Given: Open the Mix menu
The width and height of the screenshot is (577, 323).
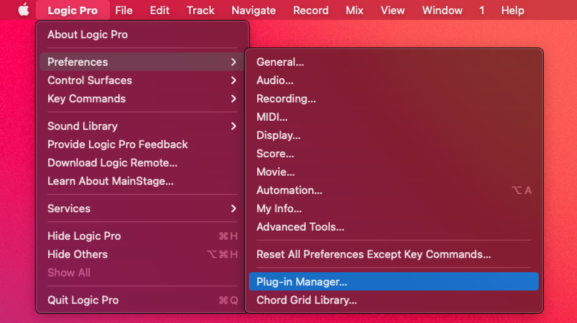Looking at the screenshot, I should [354, 10].
